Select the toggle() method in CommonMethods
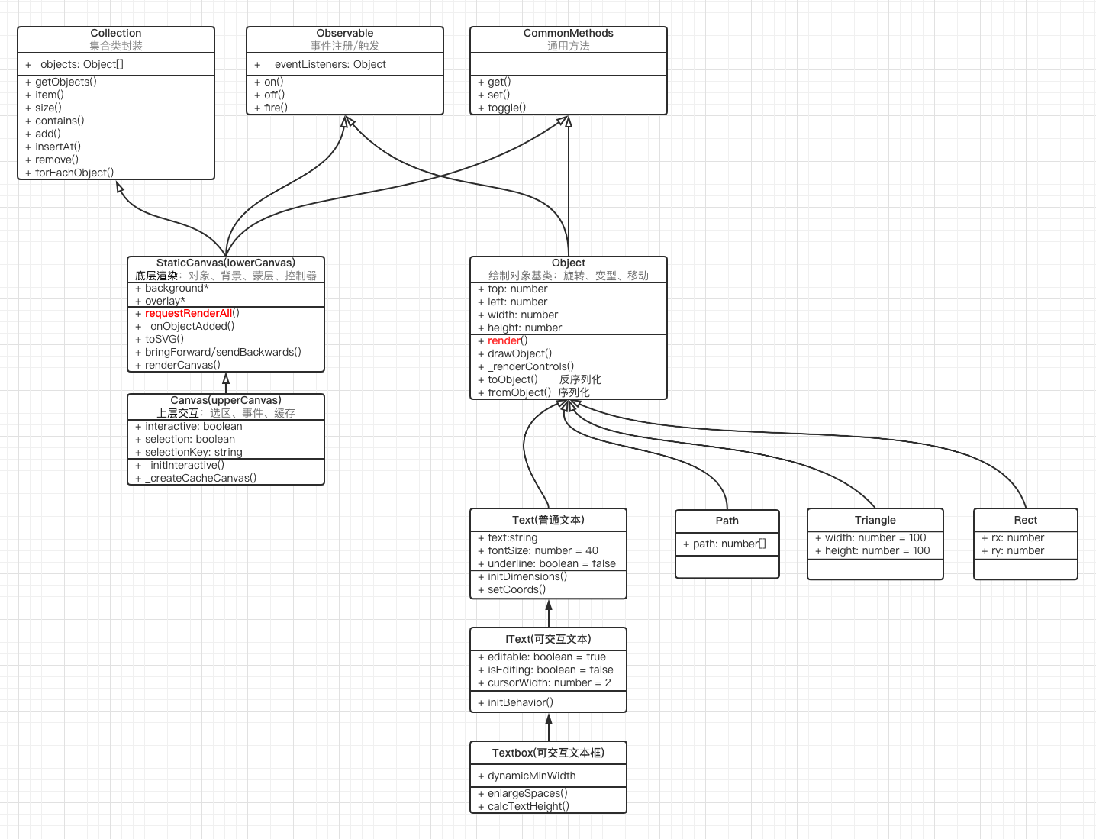This screenshot has width=1096, height=839. [x=507, y=108]
